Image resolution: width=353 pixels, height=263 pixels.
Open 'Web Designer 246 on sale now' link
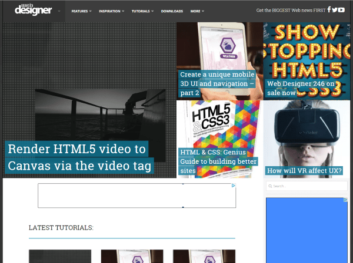point(301,88)
